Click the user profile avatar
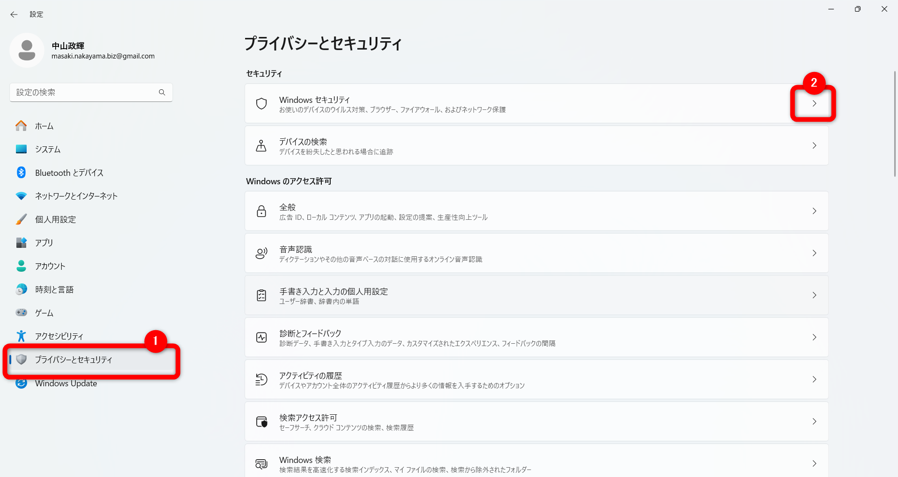Image resolution: width=898 pixels, height=477 pixels. (27, 51)
